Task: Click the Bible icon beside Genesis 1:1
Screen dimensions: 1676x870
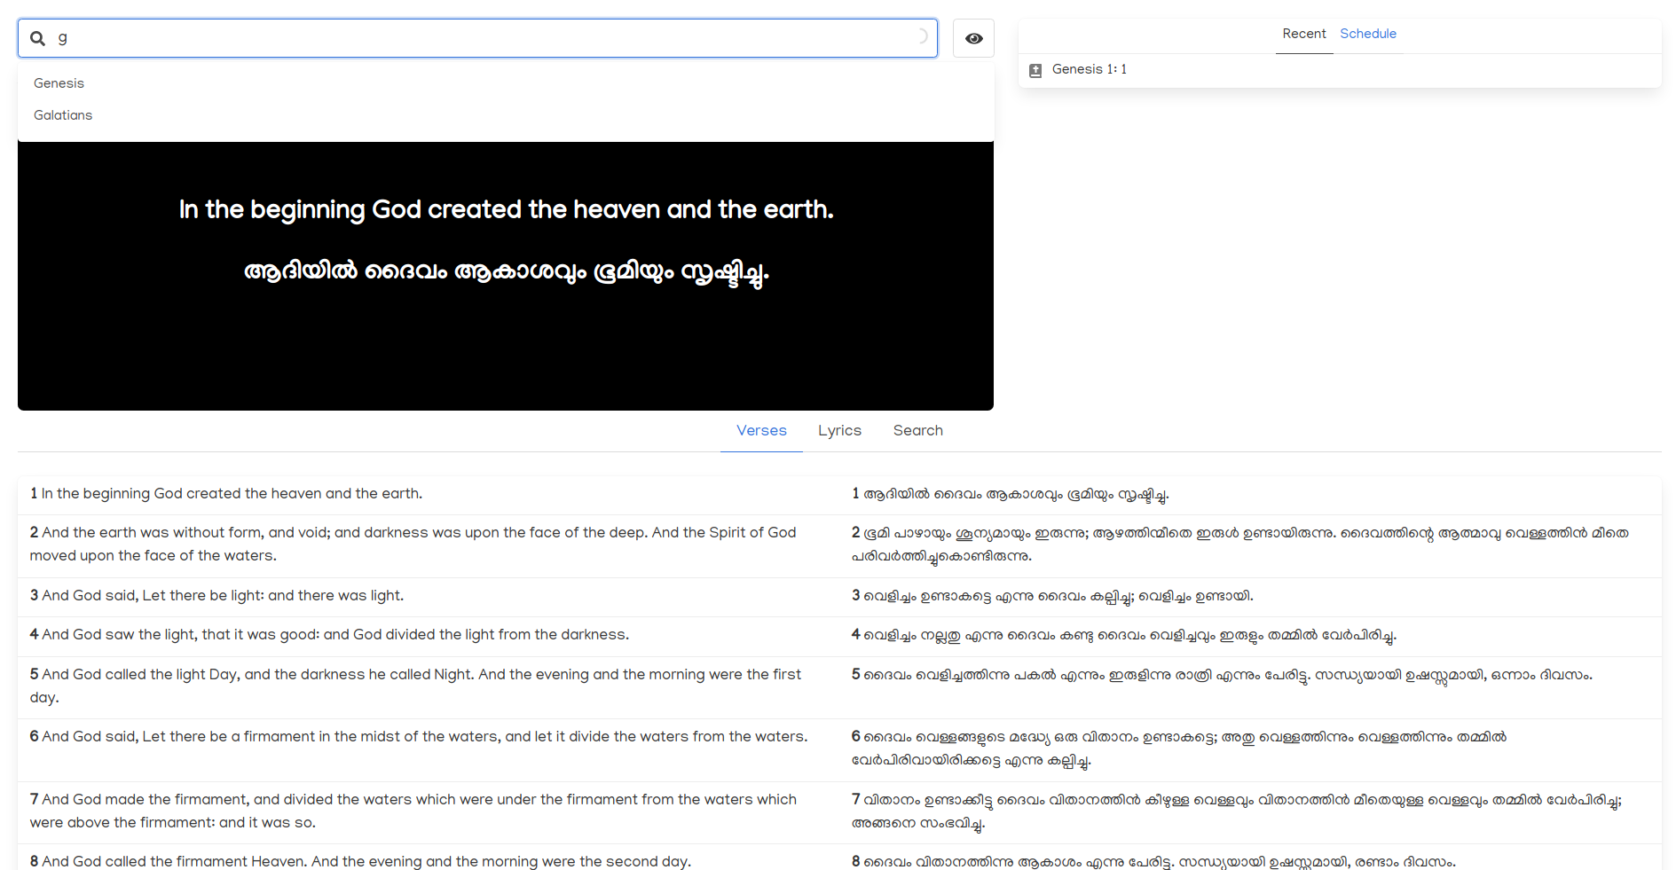Action: 1035,70
